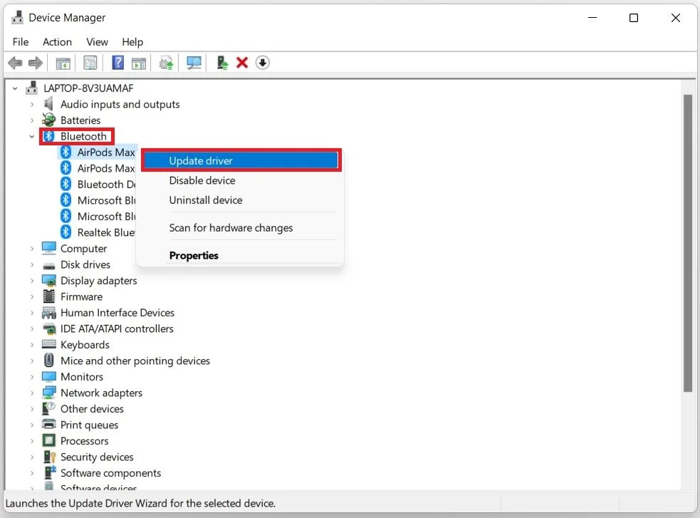Click the Other devices warning icon
Image resolution: width=700 pixels, height=518 pixels.
pos(48,408)
